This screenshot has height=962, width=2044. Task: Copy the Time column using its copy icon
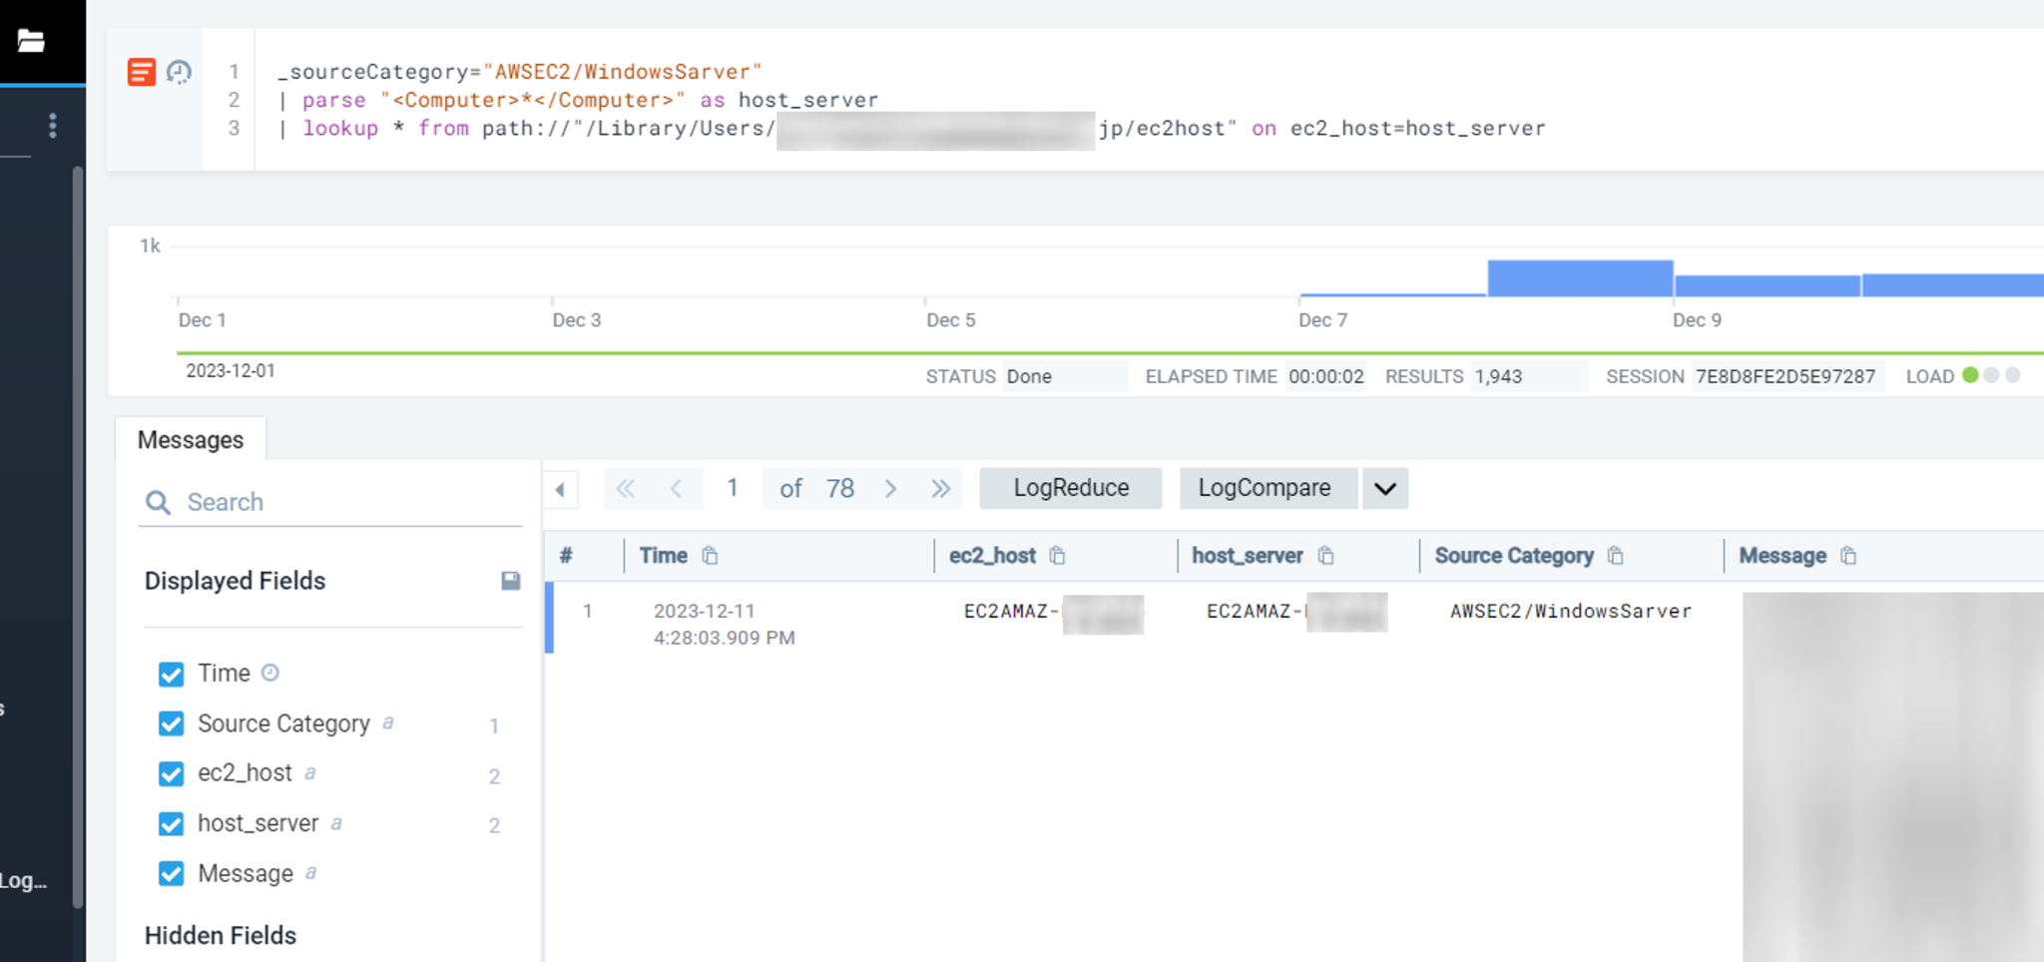(x=710, y=555)
